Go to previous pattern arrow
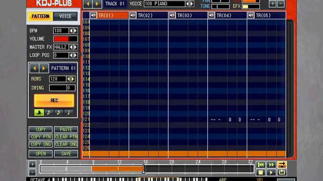Image resolution: width=323 pixels, height=181 pixels. pos(35,68)
